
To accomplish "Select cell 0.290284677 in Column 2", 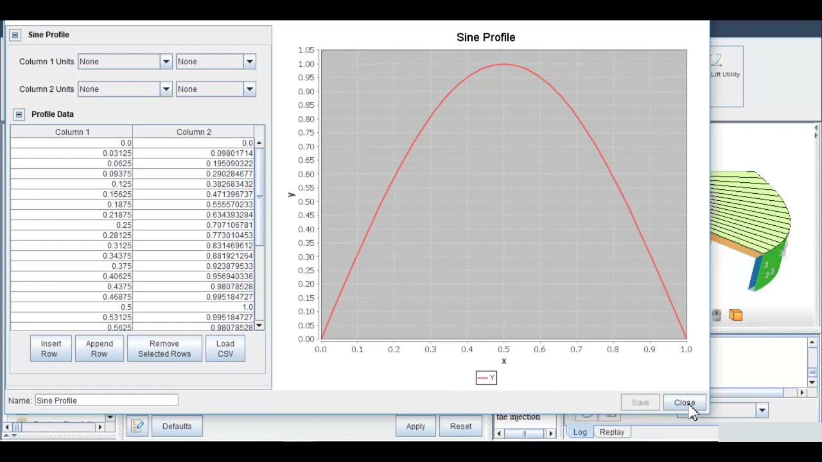I will pyautogui.click(x=193, y=174).
